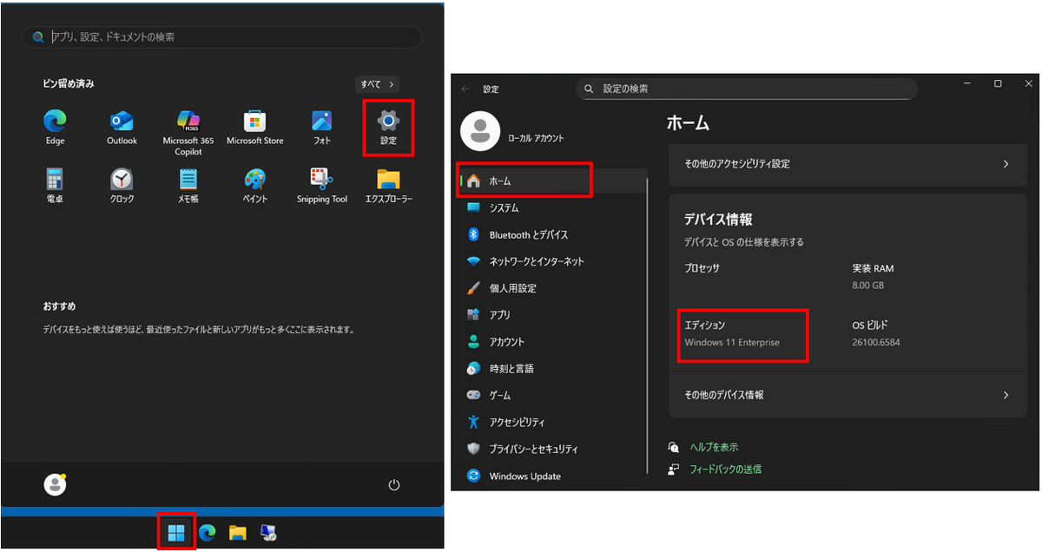Click the フィードバックの送信 link

click(x=725, y=470)
